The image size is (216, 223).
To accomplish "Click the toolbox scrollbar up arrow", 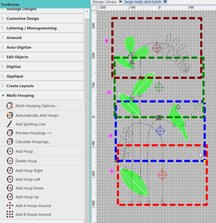I will (87, 11).
